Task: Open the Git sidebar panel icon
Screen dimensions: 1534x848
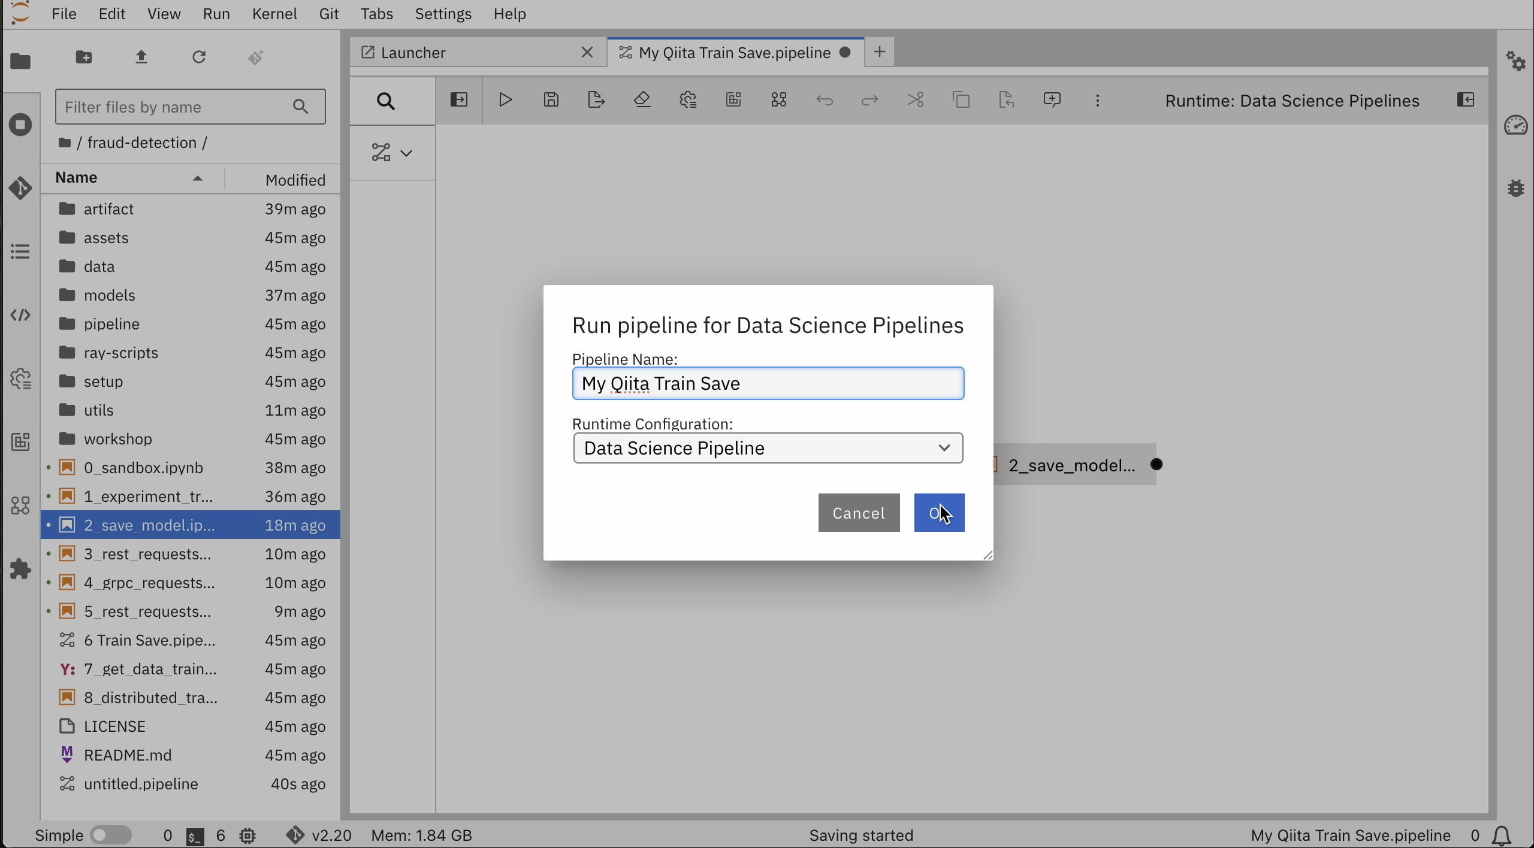Action: (21, 189)
